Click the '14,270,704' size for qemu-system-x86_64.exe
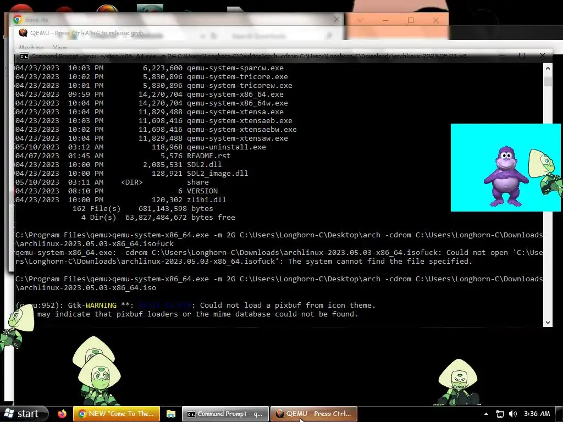563x422 pixels. coord(161,95)
